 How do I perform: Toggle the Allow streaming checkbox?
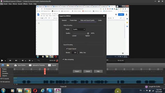click(x=63, y=59)
